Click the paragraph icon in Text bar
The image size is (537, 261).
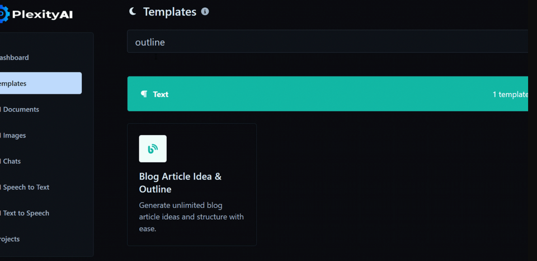coord(144,94)
